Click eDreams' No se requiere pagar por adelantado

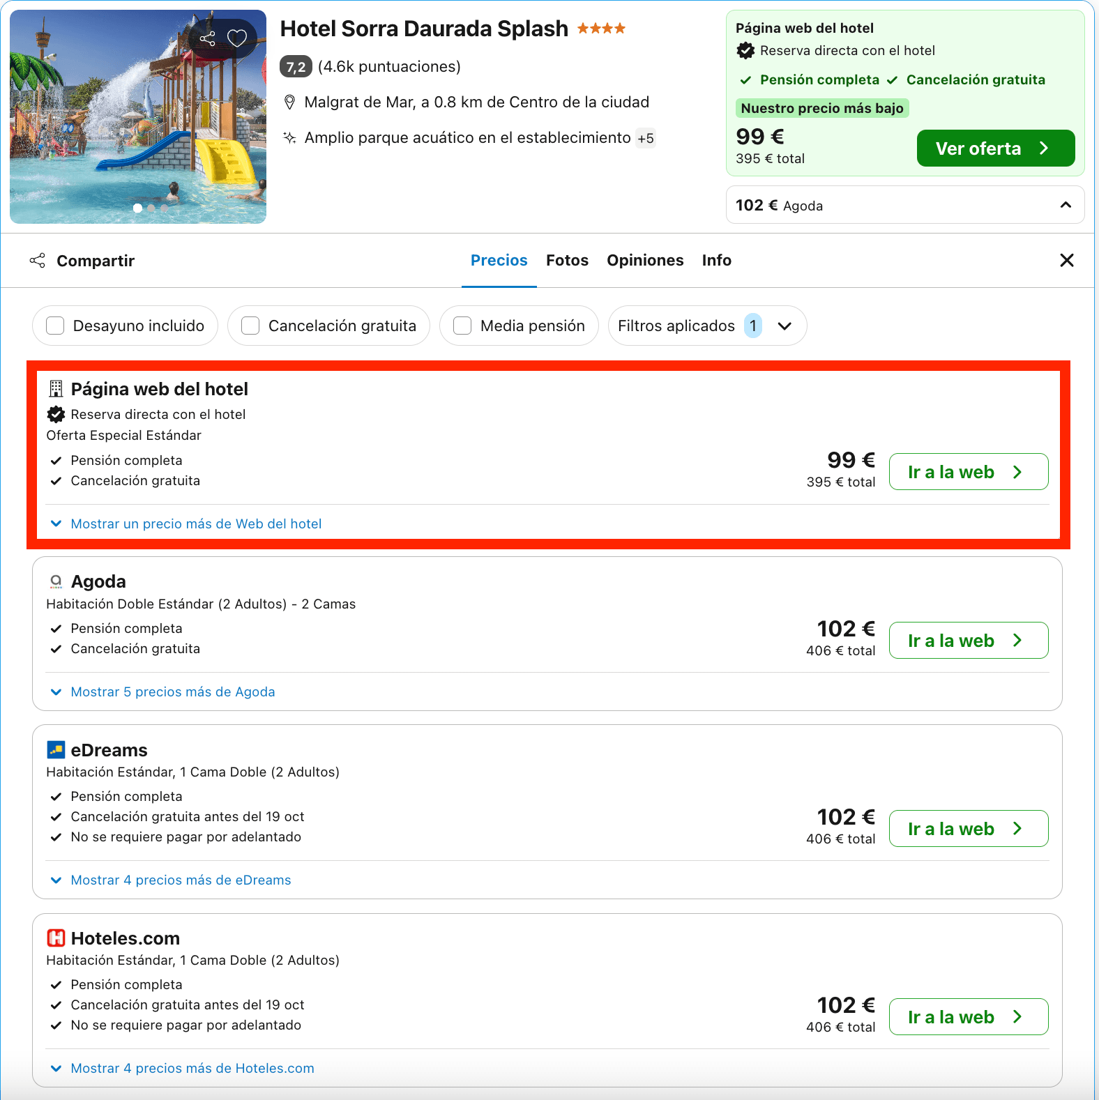(186, 837)
